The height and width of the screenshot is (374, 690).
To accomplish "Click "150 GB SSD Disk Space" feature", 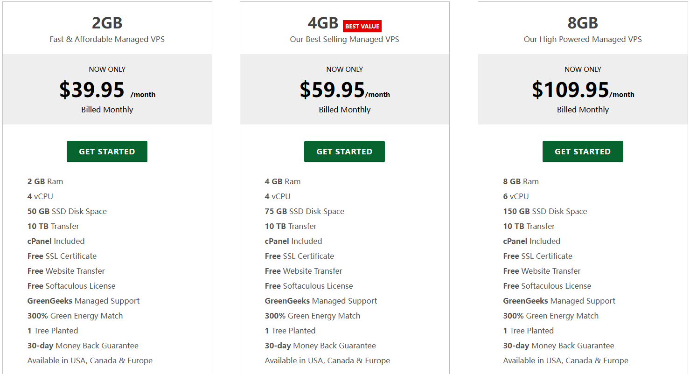I will tap(545, 211).
